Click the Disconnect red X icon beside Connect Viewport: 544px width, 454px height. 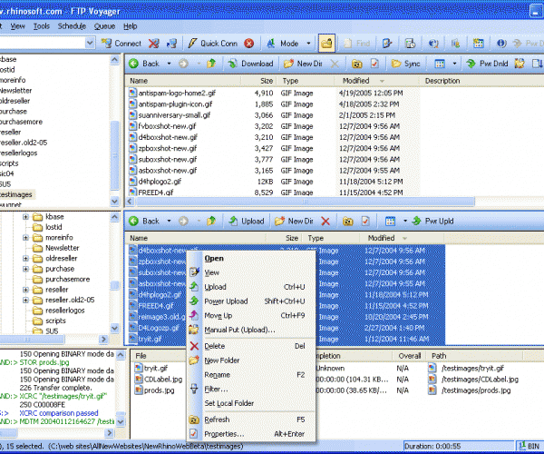[x=154, y=44]
